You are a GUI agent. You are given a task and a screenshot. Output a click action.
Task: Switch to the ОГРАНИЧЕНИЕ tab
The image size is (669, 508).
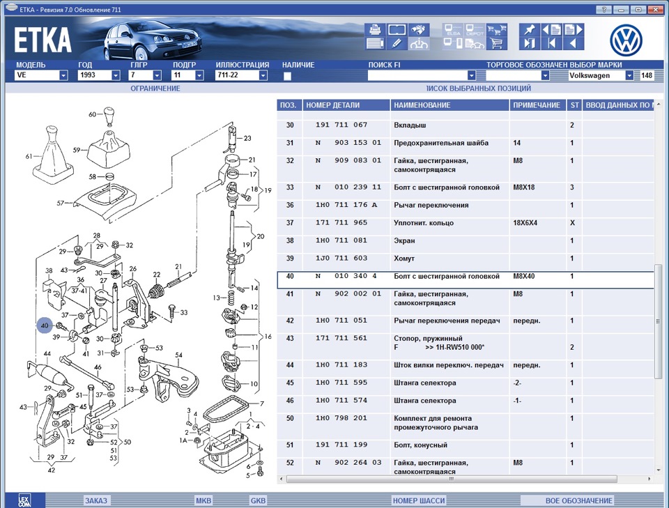(x=155, y=88)
